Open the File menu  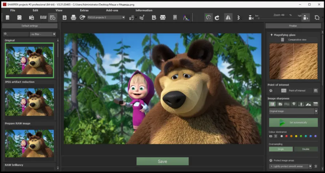click(x=13, y=10)
